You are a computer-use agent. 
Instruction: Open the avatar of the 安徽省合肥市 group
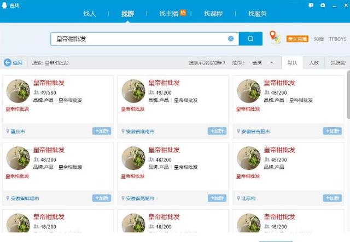pyautogui.click(x=249, y=91)
